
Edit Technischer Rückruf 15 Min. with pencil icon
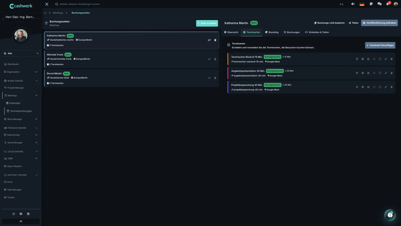386,59
